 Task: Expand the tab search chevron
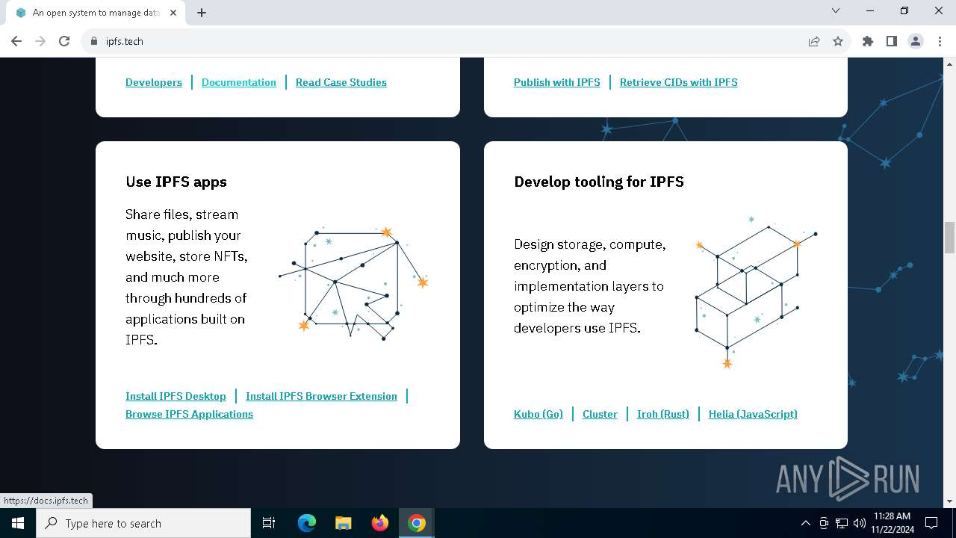(836, 10)
